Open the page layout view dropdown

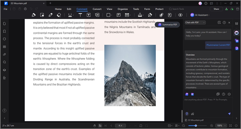(178, 126)
